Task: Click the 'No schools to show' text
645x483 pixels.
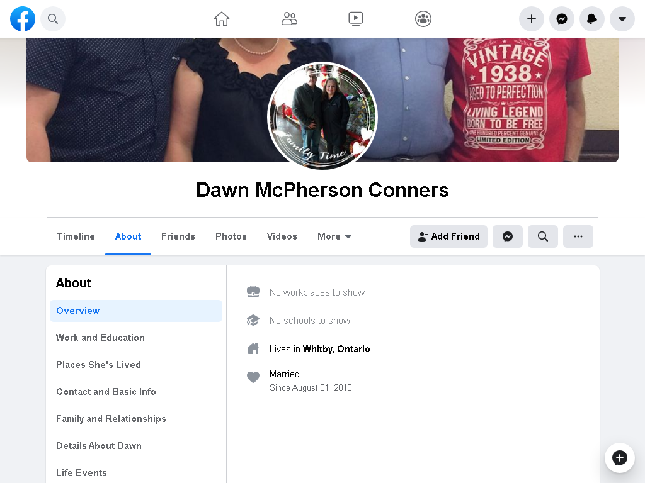Action: [310, 321]
